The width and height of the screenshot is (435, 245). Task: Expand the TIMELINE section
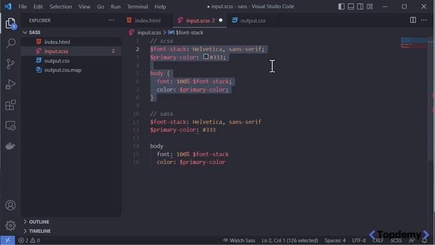[71, 231]
